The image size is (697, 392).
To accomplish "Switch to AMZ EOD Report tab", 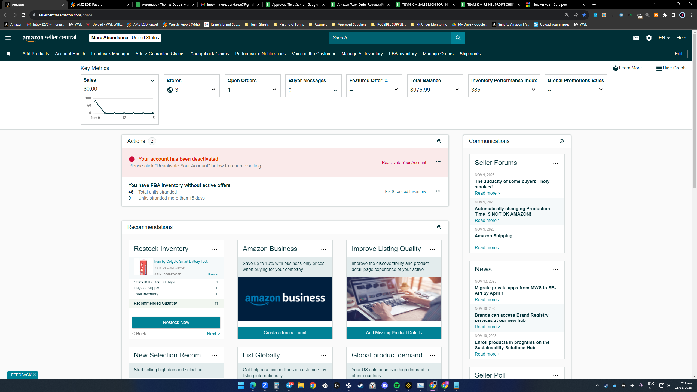I will point(100,5).
